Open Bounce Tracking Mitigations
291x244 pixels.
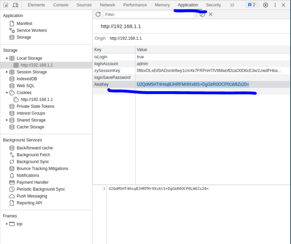point(42,169)
